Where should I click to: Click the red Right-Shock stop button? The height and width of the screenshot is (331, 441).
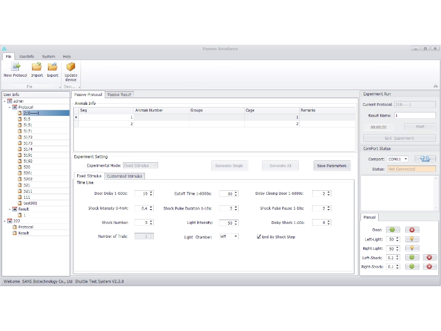430,266
